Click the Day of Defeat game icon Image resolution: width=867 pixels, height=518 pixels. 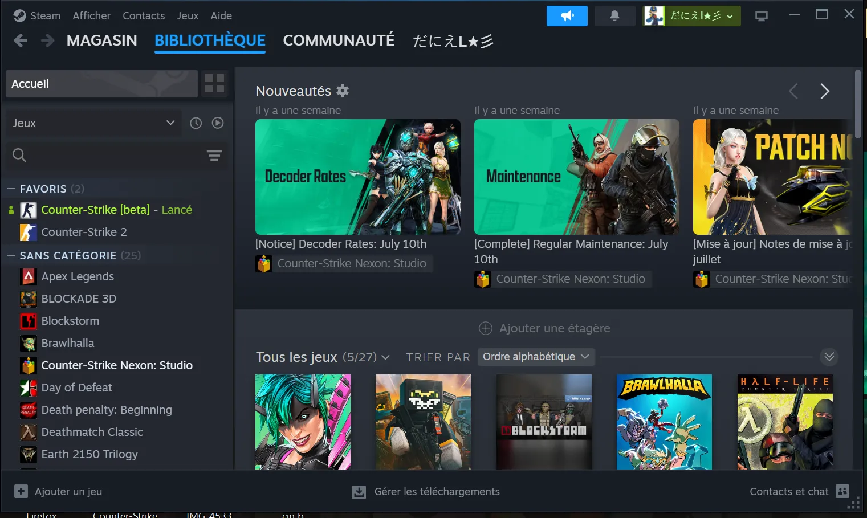pos(29,388)
